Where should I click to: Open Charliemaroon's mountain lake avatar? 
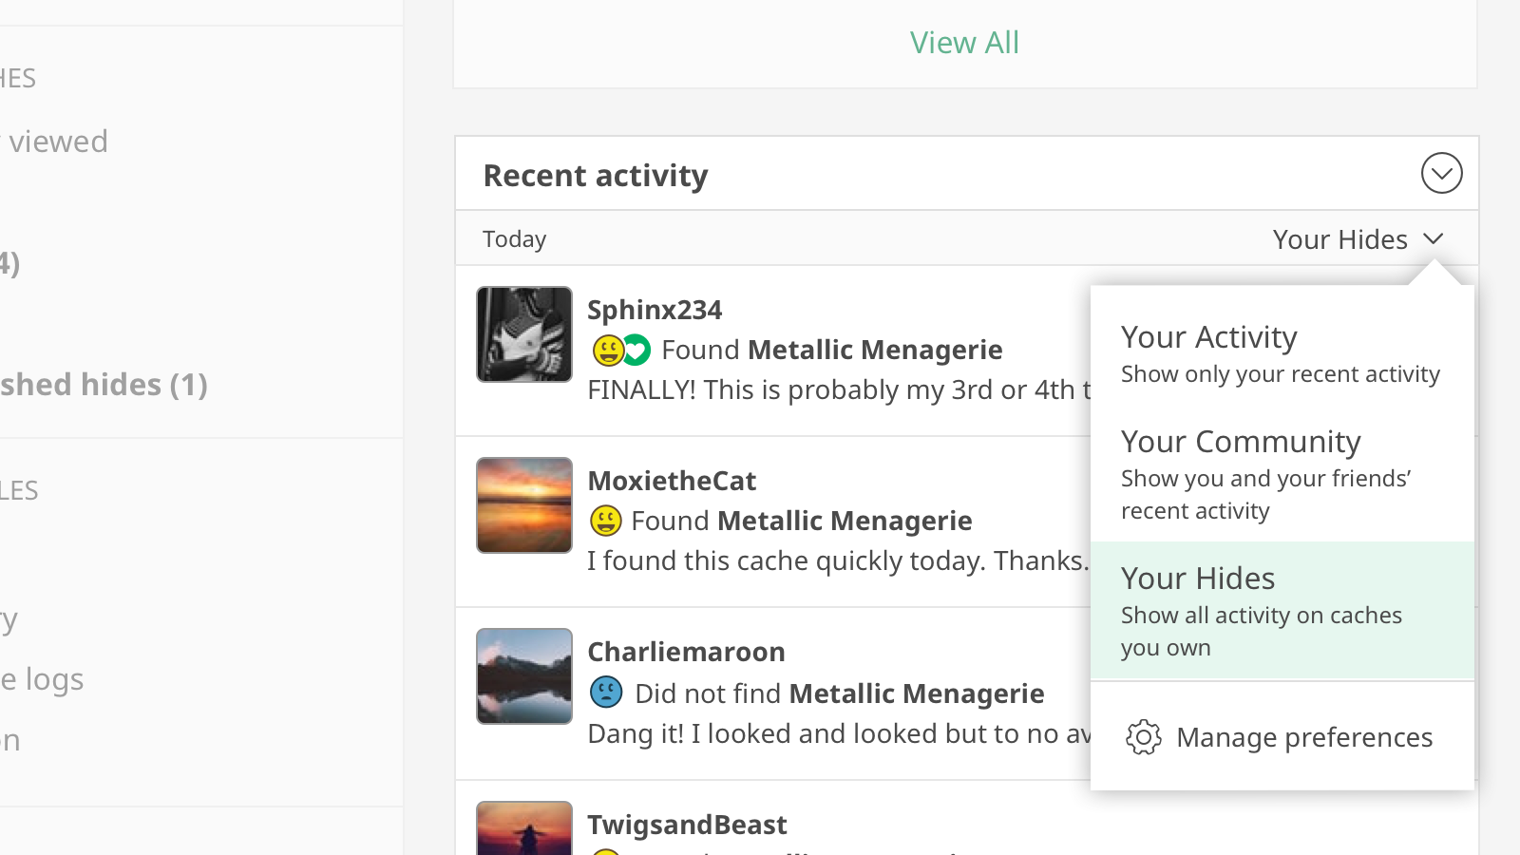point(524,676)
